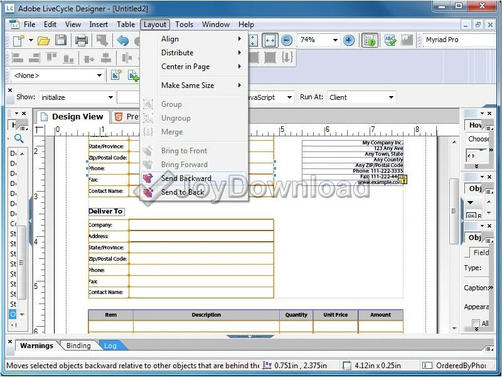This screenshot has width=502, height=377.
Task: Open the 74% zoom level dropdown
Action: click(334, 40)
